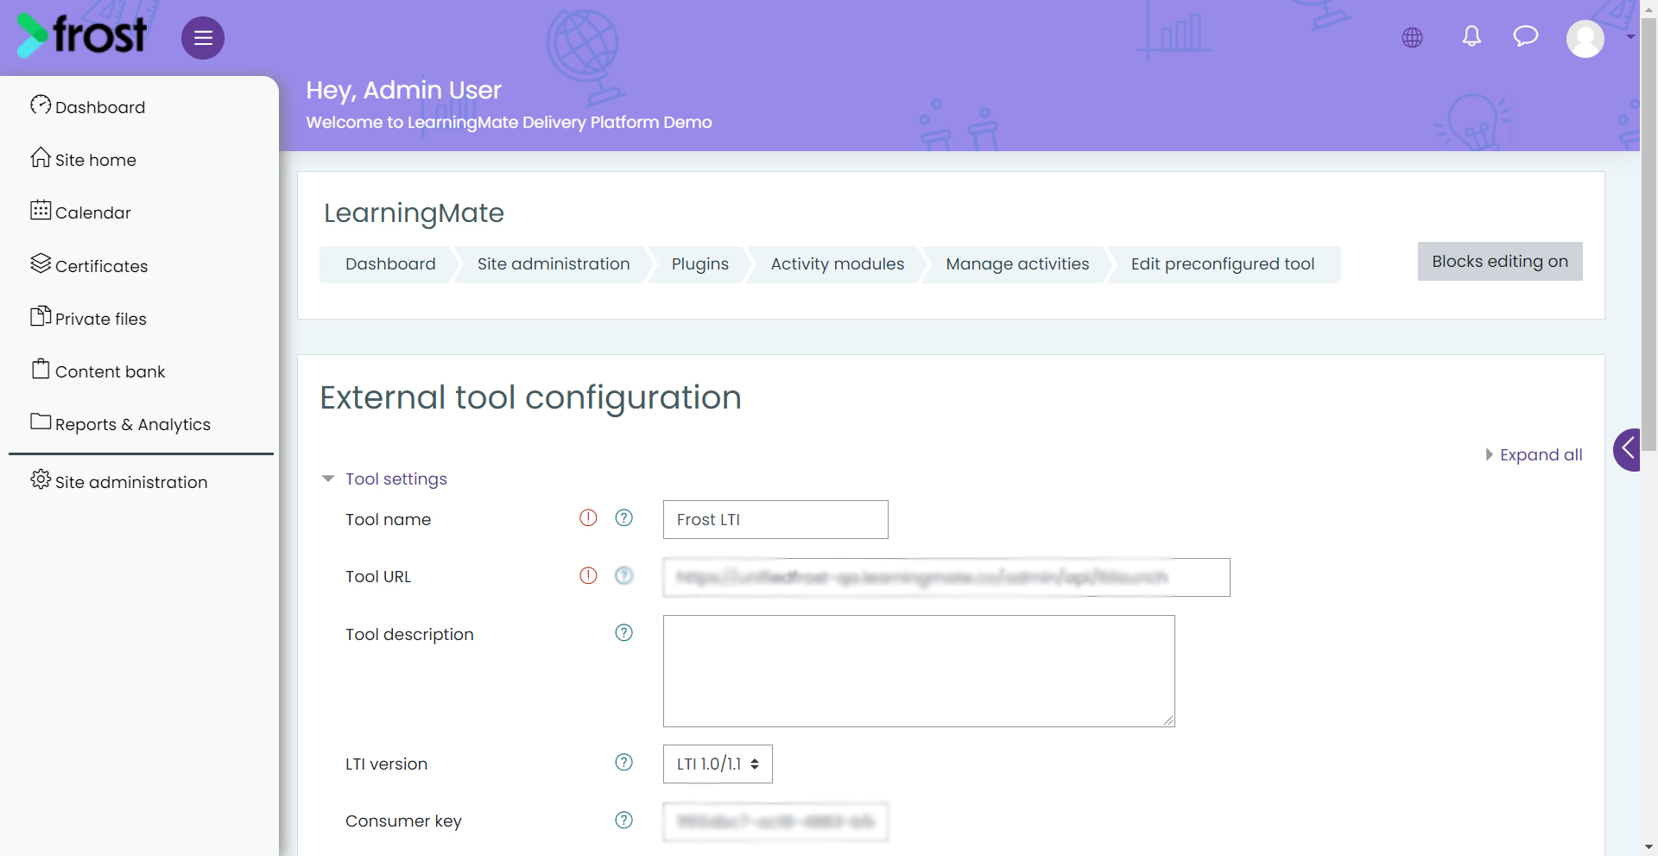Click the Tool URL help icon
1658x856 pixels.
(x=623, y=575)
